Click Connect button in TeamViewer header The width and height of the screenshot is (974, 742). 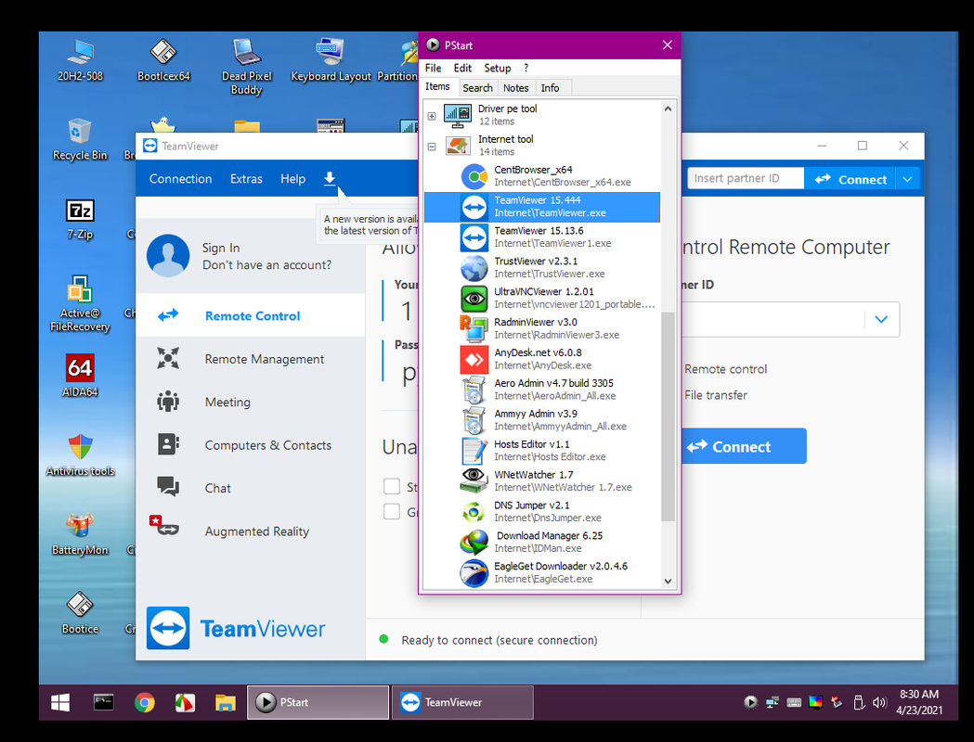pyautogui.click(x=850, y=179)
